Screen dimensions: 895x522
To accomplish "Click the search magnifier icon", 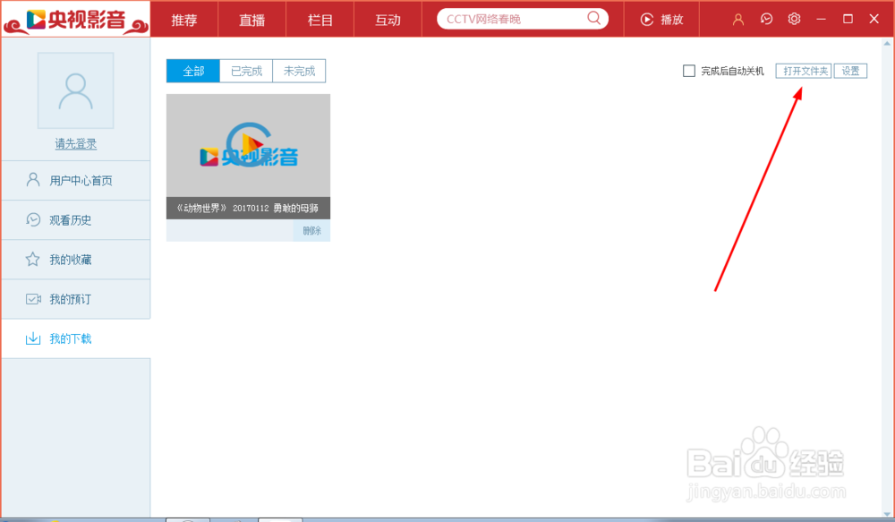I will (x=593, y=18).
